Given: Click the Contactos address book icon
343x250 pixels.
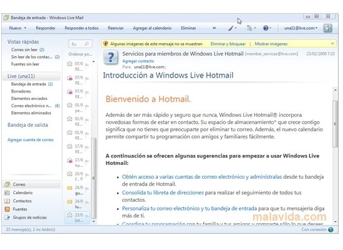Looking at the screenshot, I should click(7, 201).
